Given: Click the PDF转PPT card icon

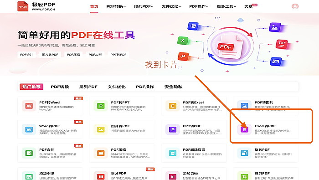Looking at the screenshot, I should click(x=101, y=106).
